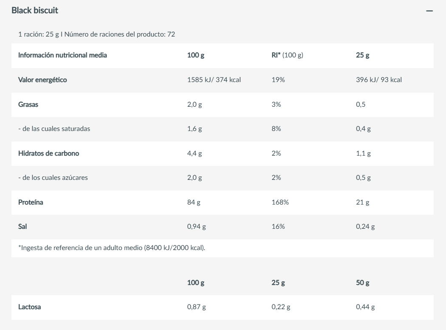
Task: Select the Proteína row label
Action: click(30, 202)
